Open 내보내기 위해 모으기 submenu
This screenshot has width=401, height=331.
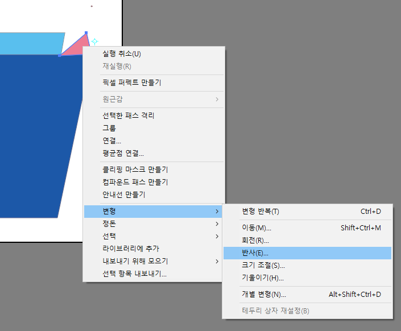(x=154, y=261)
